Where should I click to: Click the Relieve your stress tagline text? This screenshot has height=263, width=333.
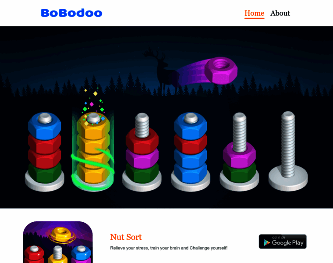(x=169, y=248)
